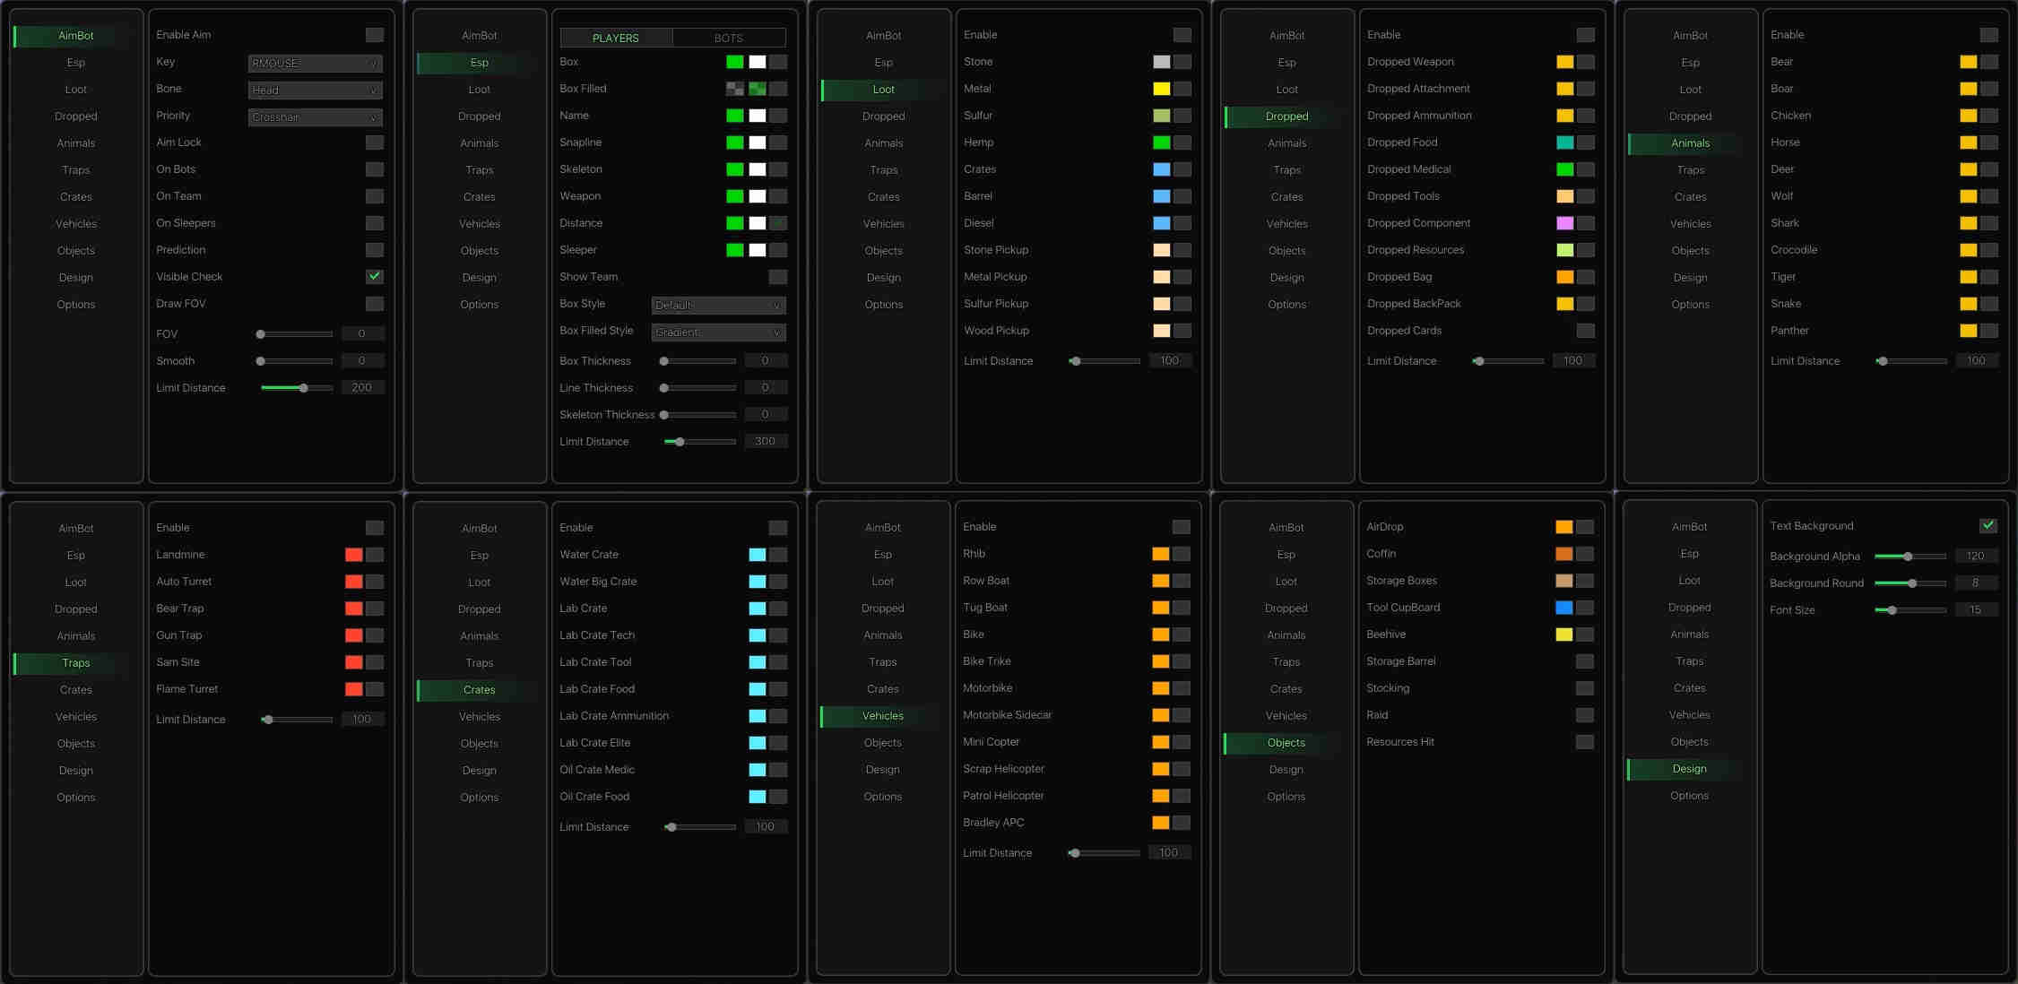Click the Background Round value field

pos(1976,583)
